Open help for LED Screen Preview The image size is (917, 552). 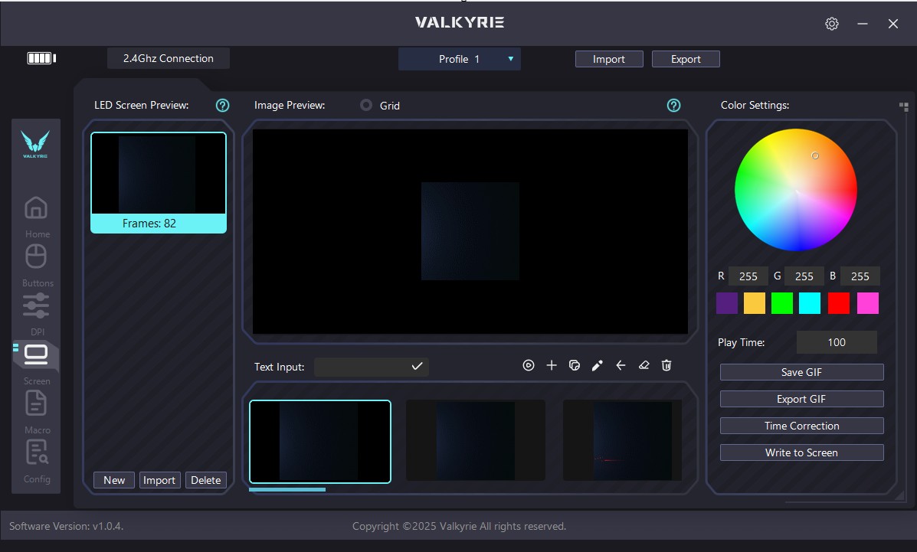[222, 105]
